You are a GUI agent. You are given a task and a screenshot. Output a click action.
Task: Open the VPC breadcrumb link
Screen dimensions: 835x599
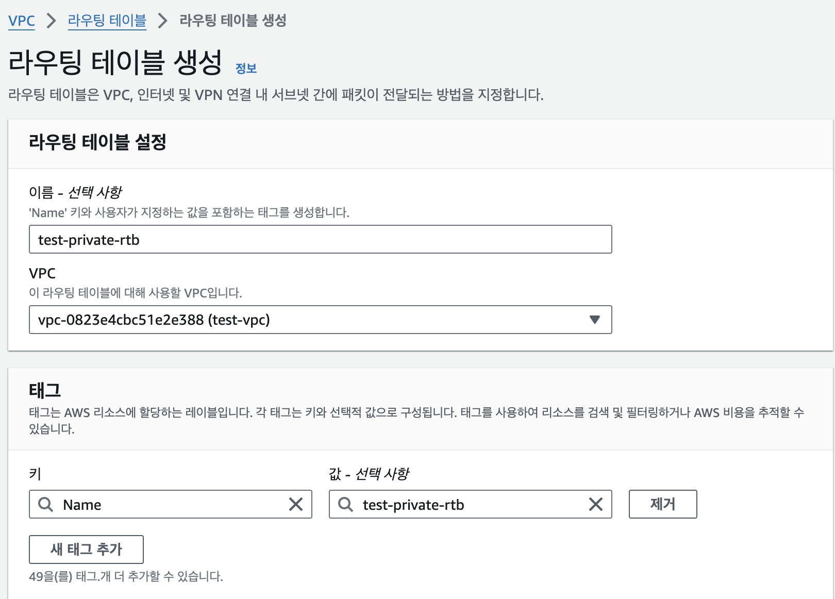tap(22, 21)
